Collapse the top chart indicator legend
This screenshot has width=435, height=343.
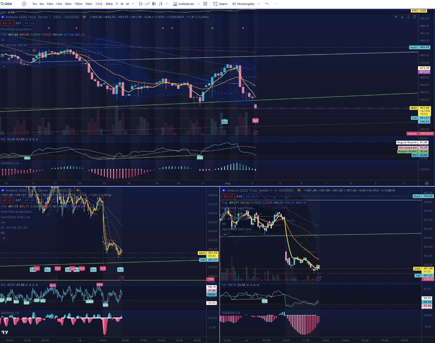pos(4,67)
